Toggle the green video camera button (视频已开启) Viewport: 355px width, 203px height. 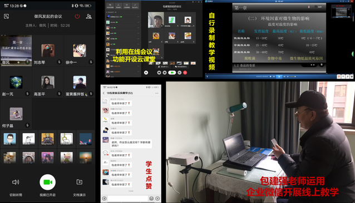click(x=47, y=182)
